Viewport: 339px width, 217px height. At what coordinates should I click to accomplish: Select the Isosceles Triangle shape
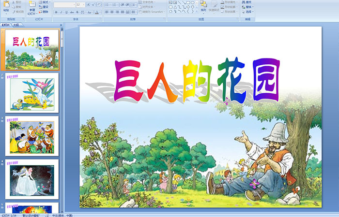tap(175, 7)
